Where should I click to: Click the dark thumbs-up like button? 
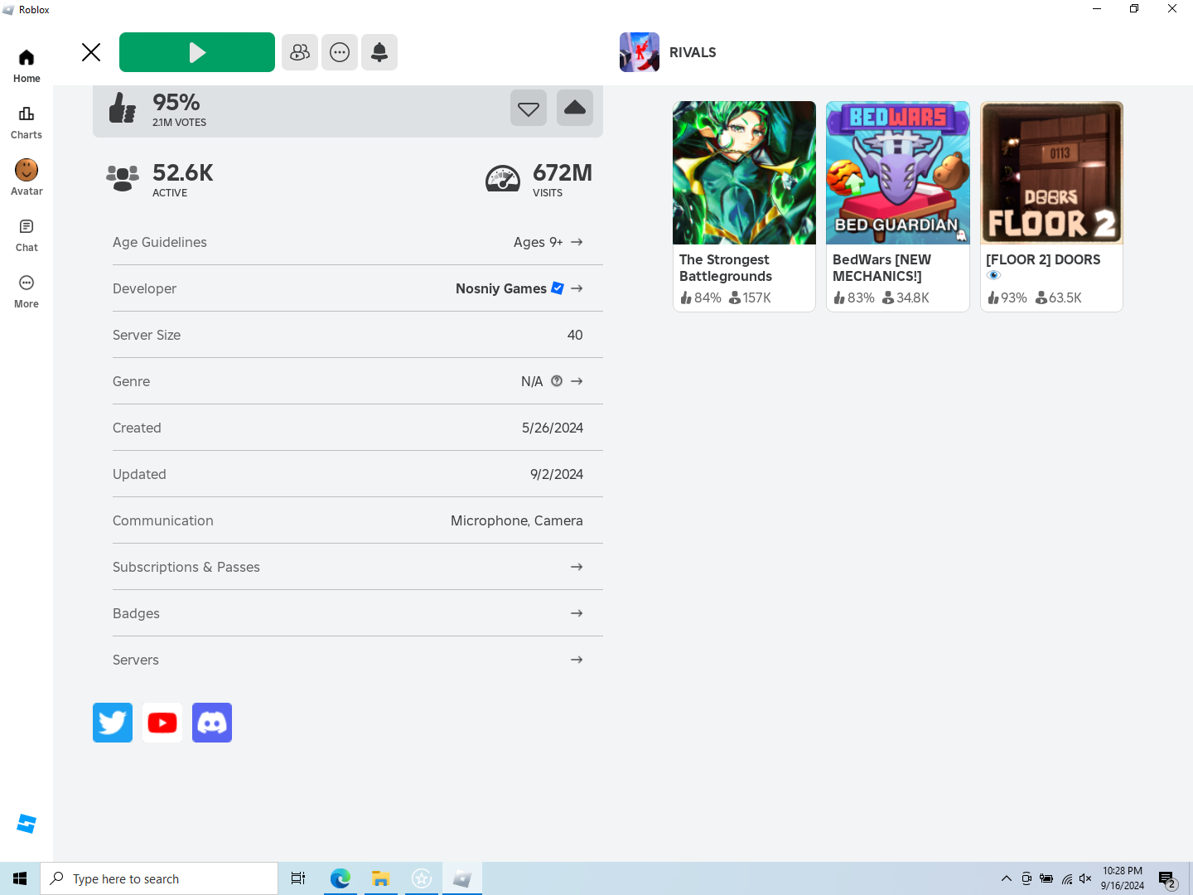click(575, 108)
